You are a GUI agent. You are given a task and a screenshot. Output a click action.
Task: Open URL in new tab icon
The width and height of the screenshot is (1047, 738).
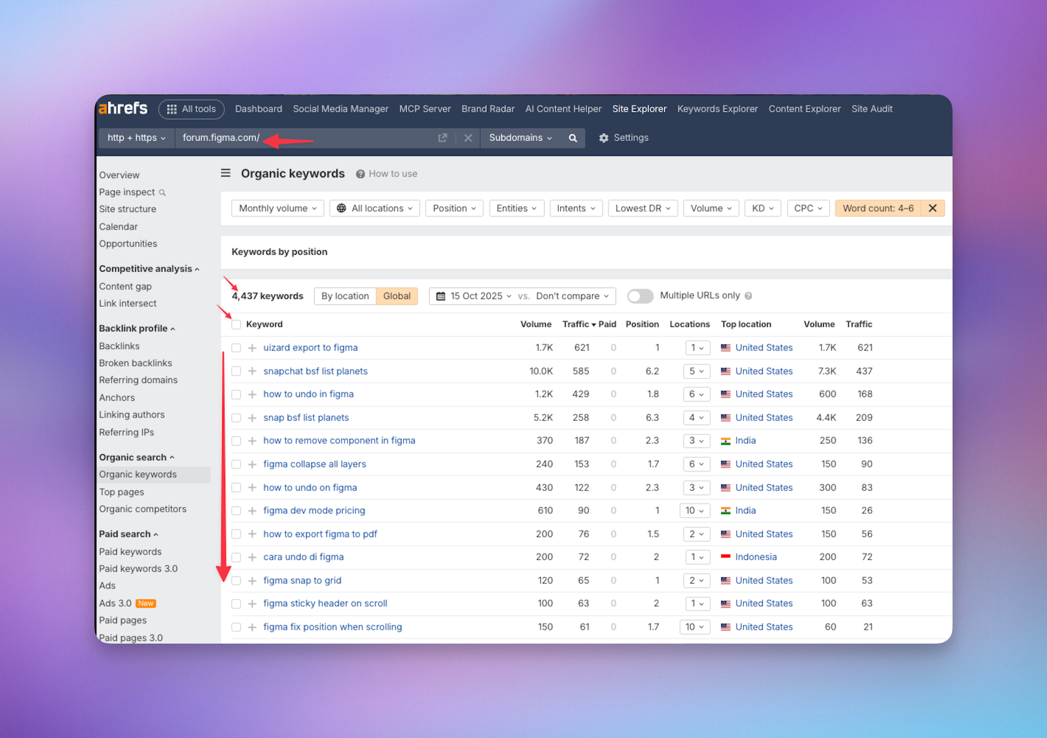click(x=442, y=138)
